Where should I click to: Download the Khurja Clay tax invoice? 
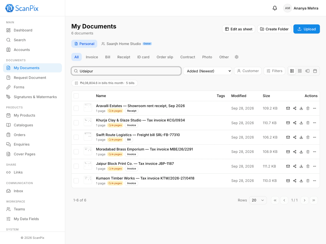pos(301,123)
